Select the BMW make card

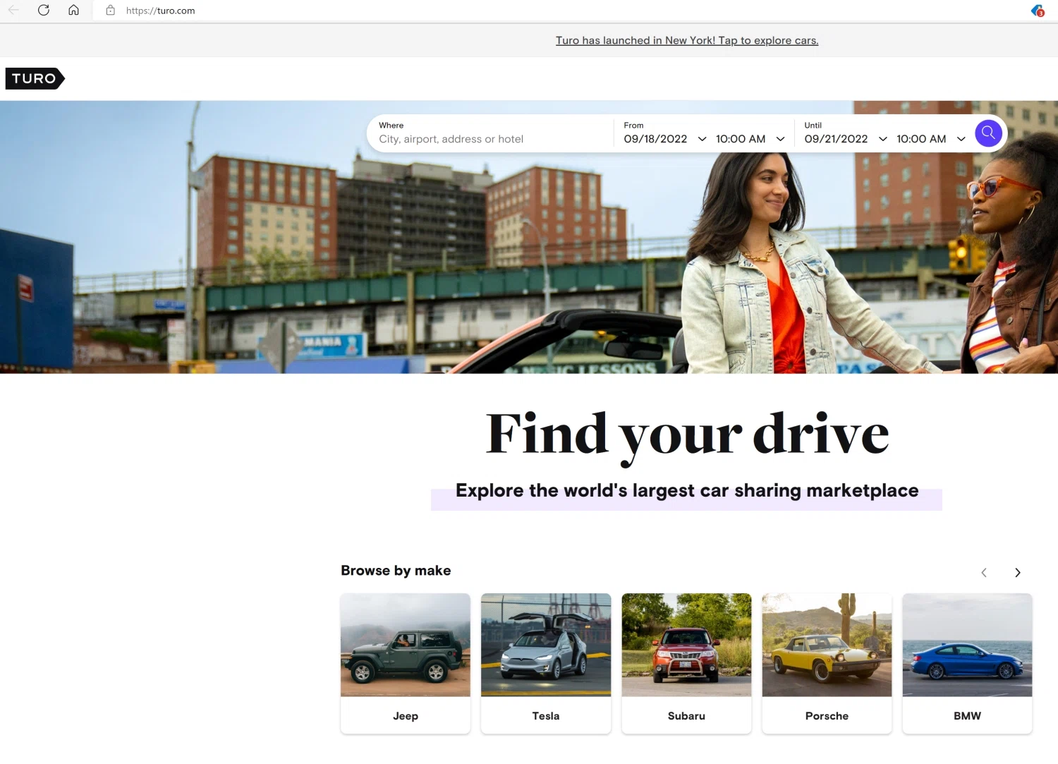pyautogui.click(x=967, y=663)
